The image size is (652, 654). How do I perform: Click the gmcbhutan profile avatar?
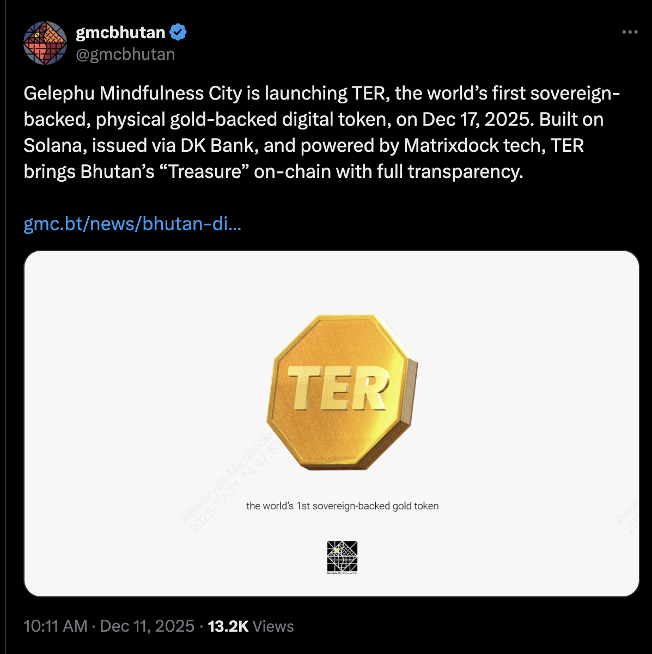(x=46, y=42)
